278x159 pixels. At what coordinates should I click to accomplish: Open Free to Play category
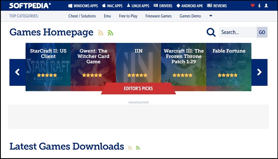[x=128, y=16]
